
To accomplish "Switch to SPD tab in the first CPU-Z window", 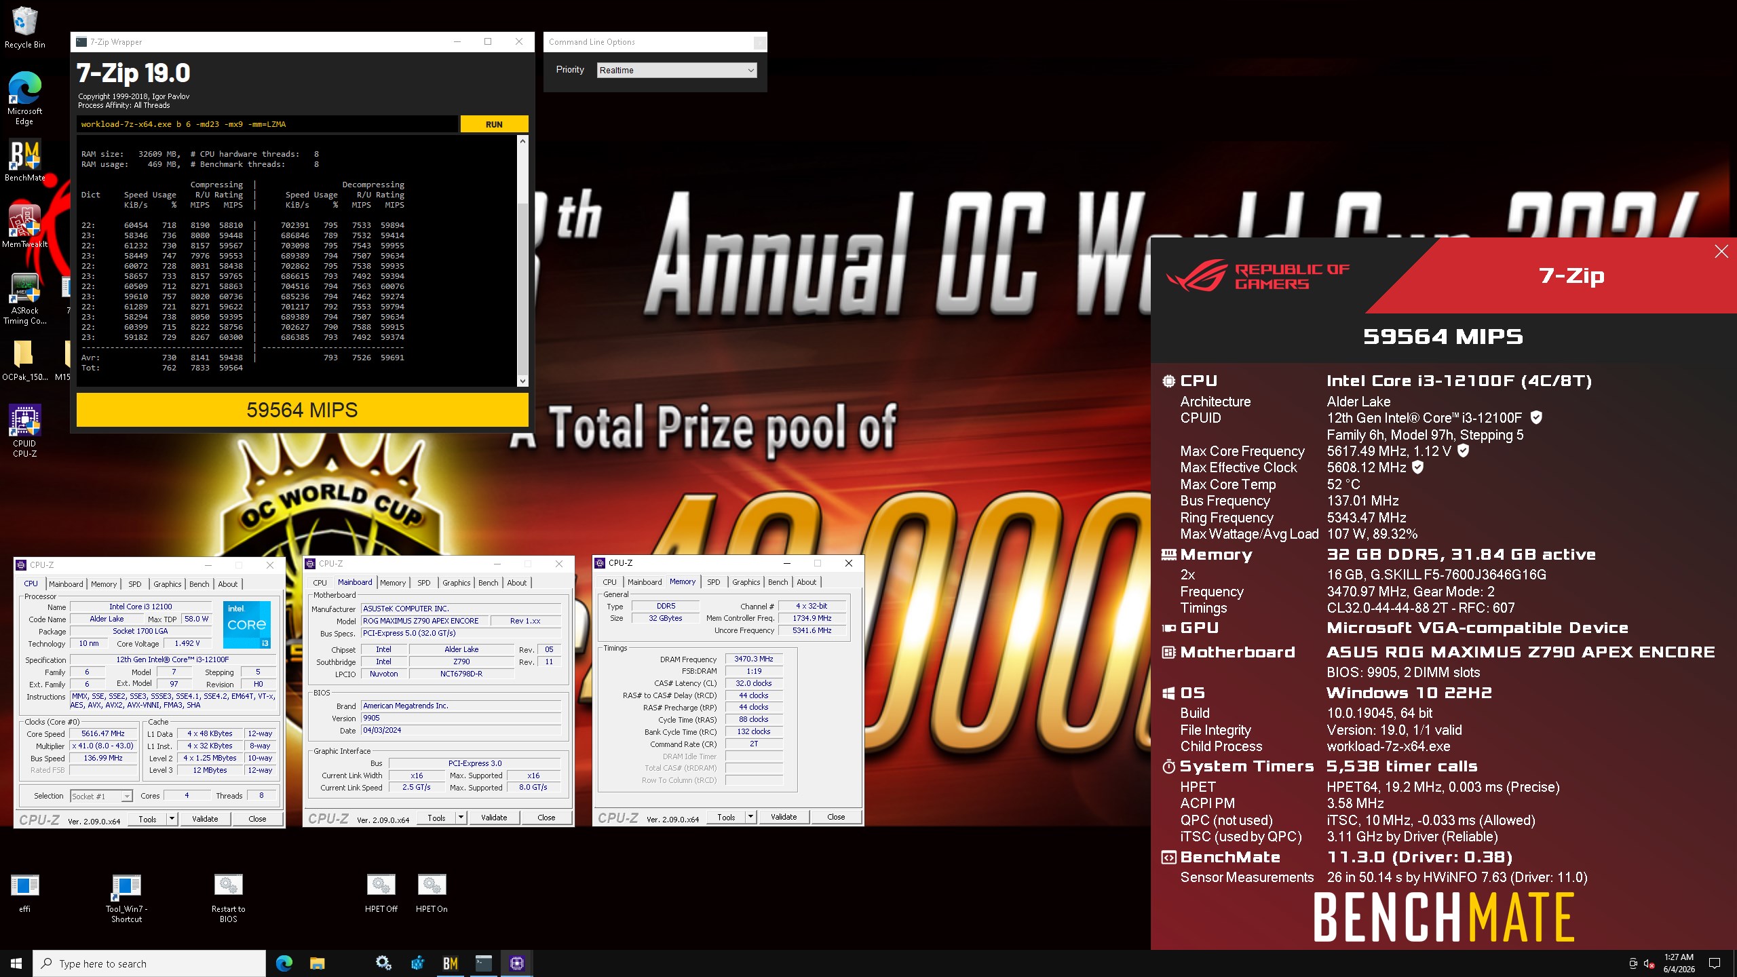I will (135, 584).
